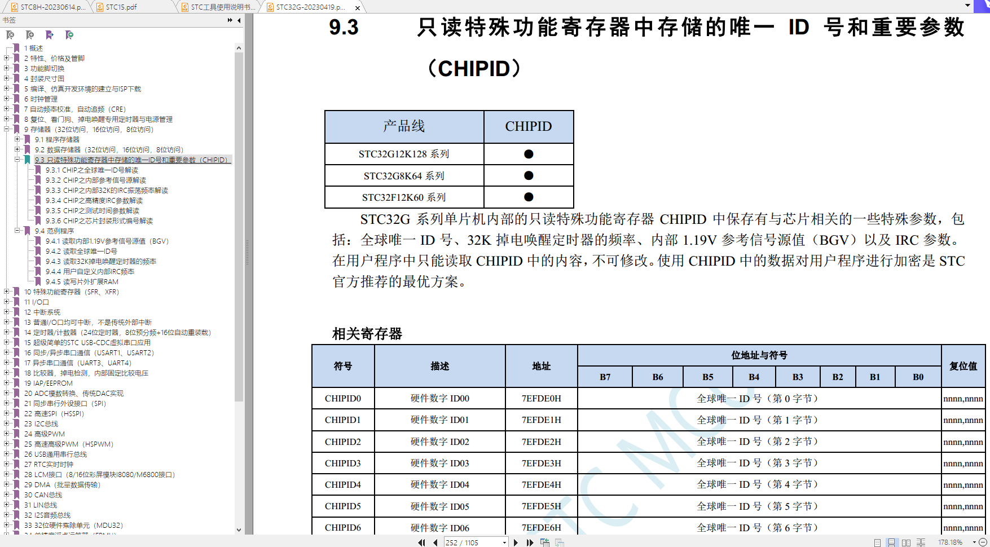
Task: Click the '相关寄存器' heading text
Action: (367, 334)
